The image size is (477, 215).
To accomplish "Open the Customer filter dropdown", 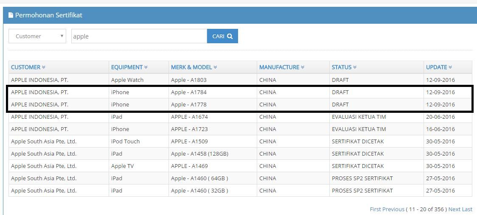I will (37, 36).
